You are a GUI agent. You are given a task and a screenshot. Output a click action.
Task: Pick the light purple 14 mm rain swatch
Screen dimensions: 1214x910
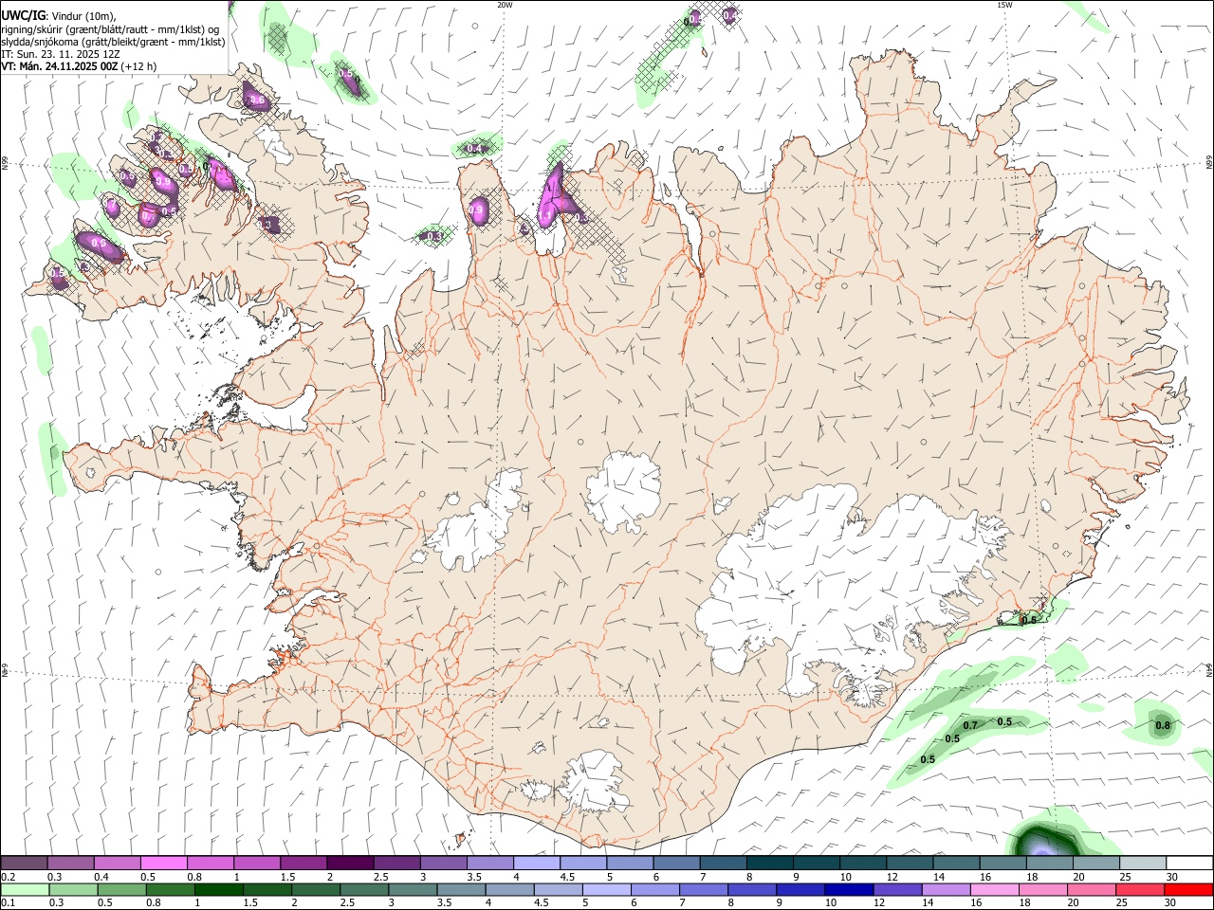[945, 889]
